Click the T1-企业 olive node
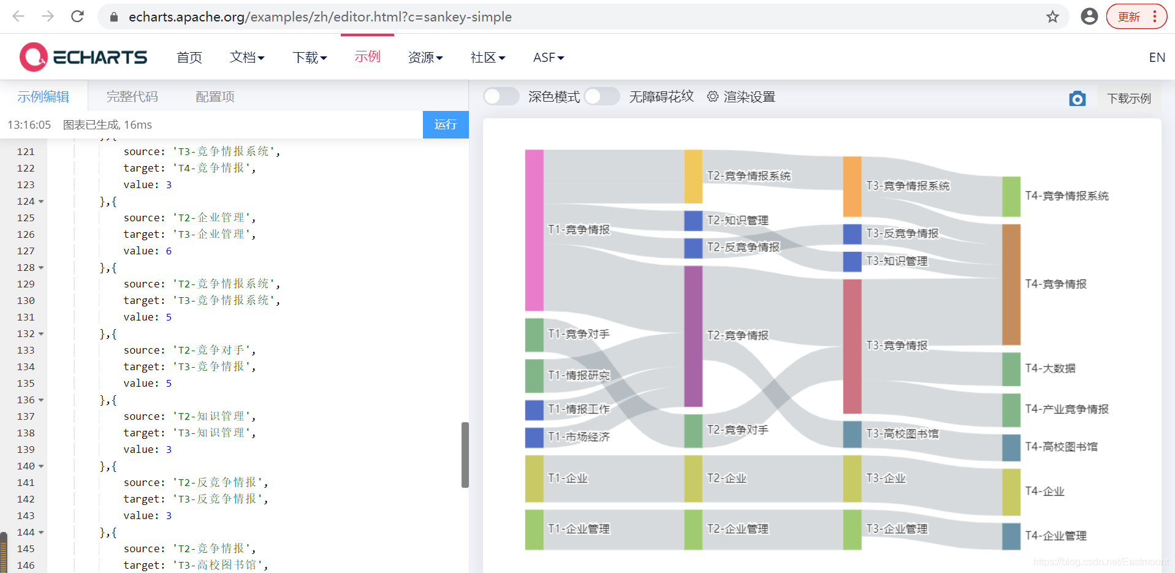Image resolution: width=1175 pixels, height=573 pixels. tap(534, 479)
